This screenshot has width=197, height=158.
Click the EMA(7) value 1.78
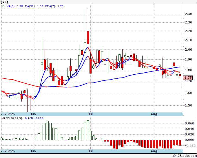[61, 6]
